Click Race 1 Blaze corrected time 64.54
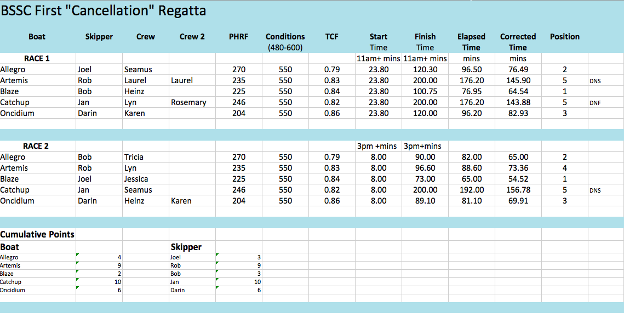 point(518,91)
